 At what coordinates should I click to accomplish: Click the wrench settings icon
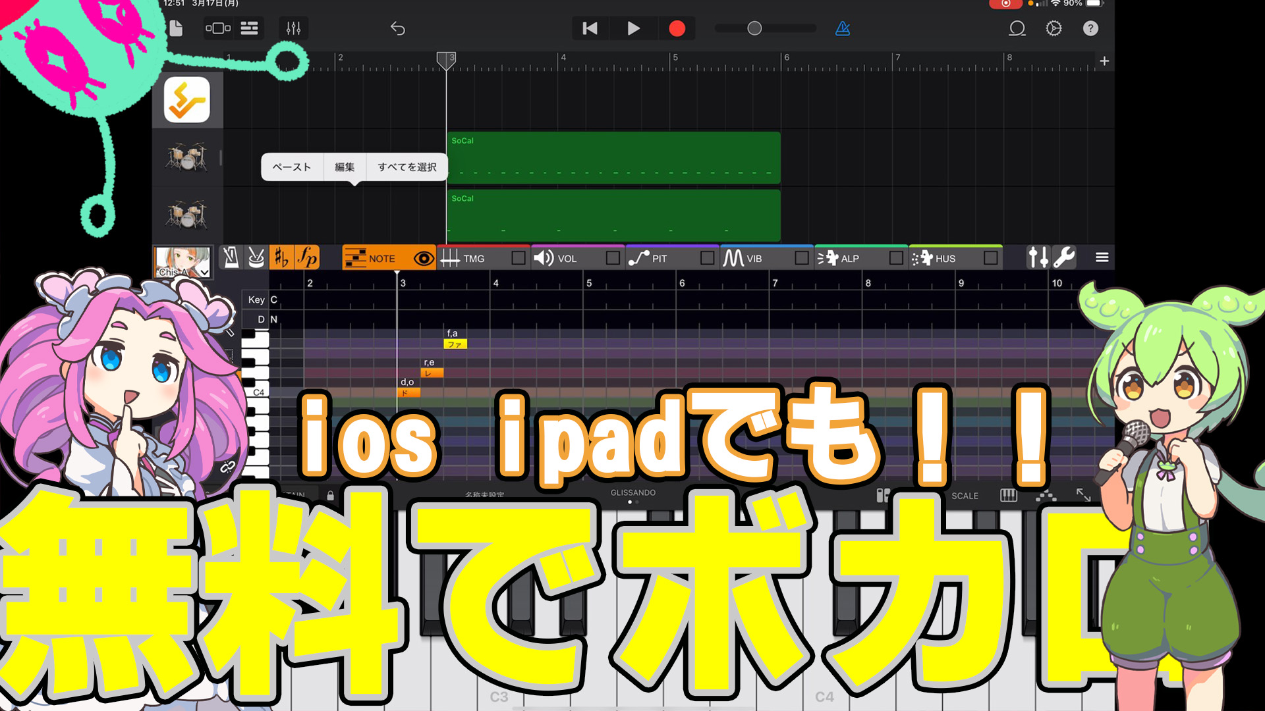coord(1064,257)
